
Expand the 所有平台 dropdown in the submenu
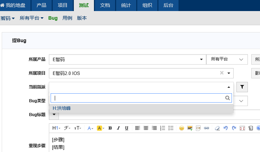tap(32, 18)
